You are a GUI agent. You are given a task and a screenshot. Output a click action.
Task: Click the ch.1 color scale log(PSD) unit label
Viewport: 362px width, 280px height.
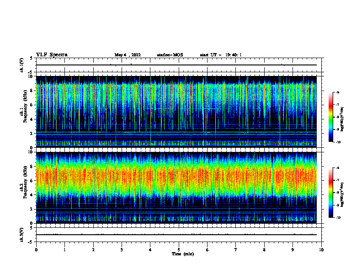pos(342,119)
